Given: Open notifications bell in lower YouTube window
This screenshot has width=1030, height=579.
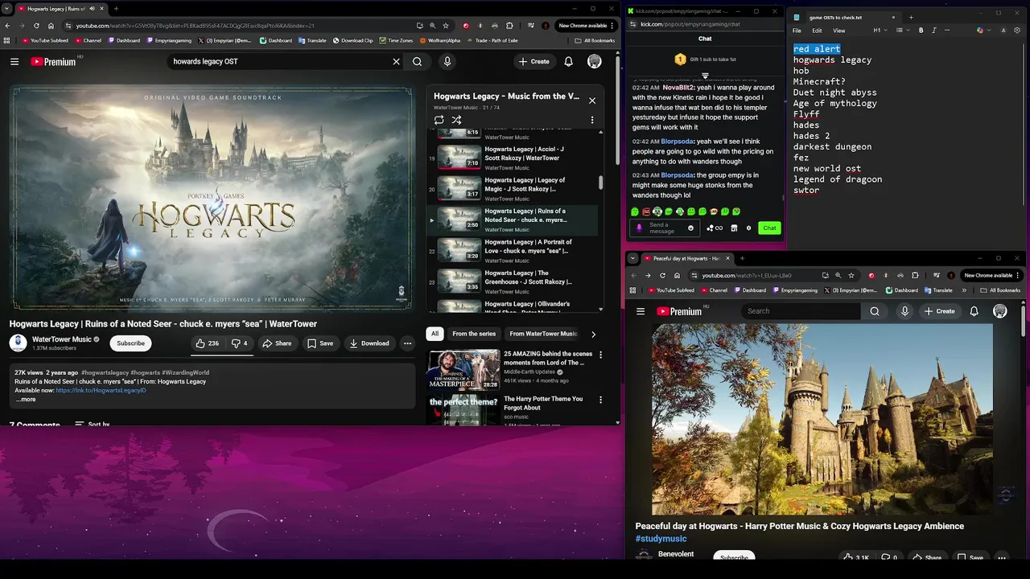Looking at the screenshot, I should coord(974,311).
